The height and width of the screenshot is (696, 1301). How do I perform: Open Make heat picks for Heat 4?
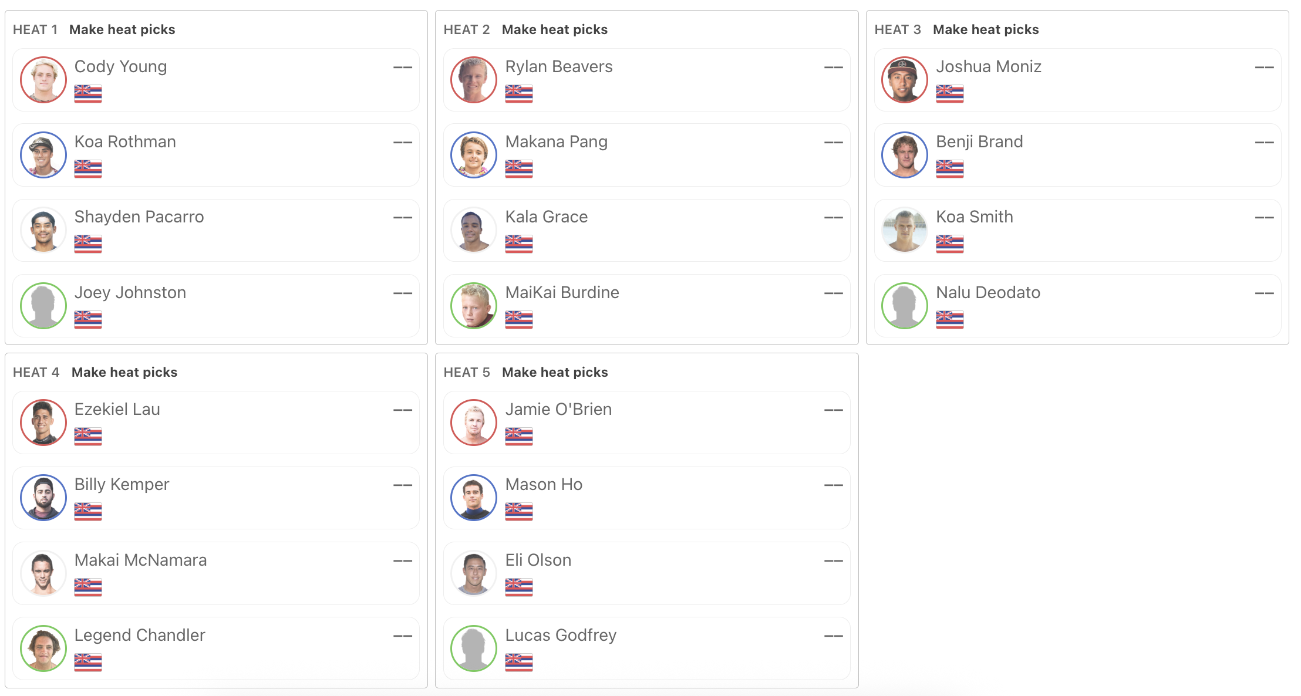click(x=124, y=372)
